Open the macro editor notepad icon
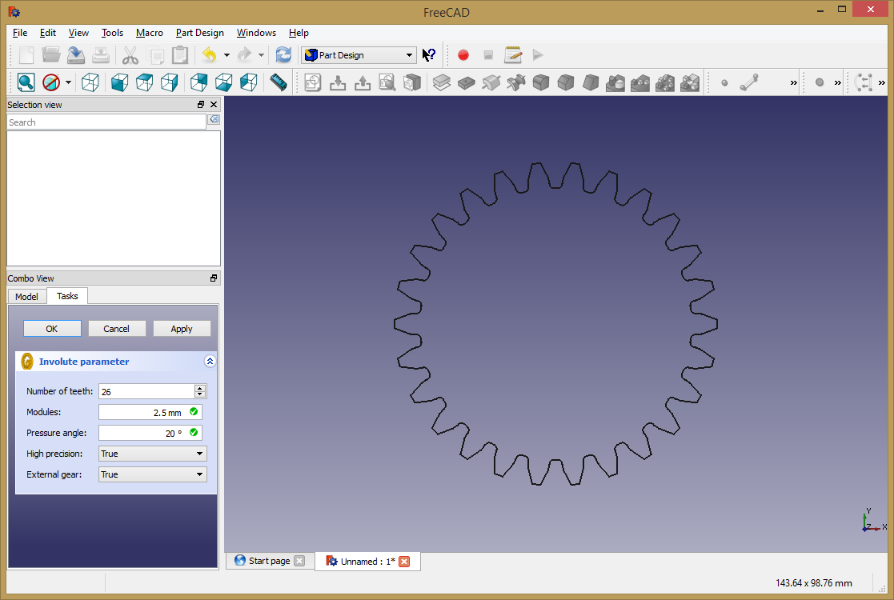 [513, 55]
